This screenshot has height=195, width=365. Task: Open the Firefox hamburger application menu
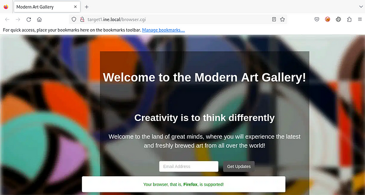pos(360,19)
